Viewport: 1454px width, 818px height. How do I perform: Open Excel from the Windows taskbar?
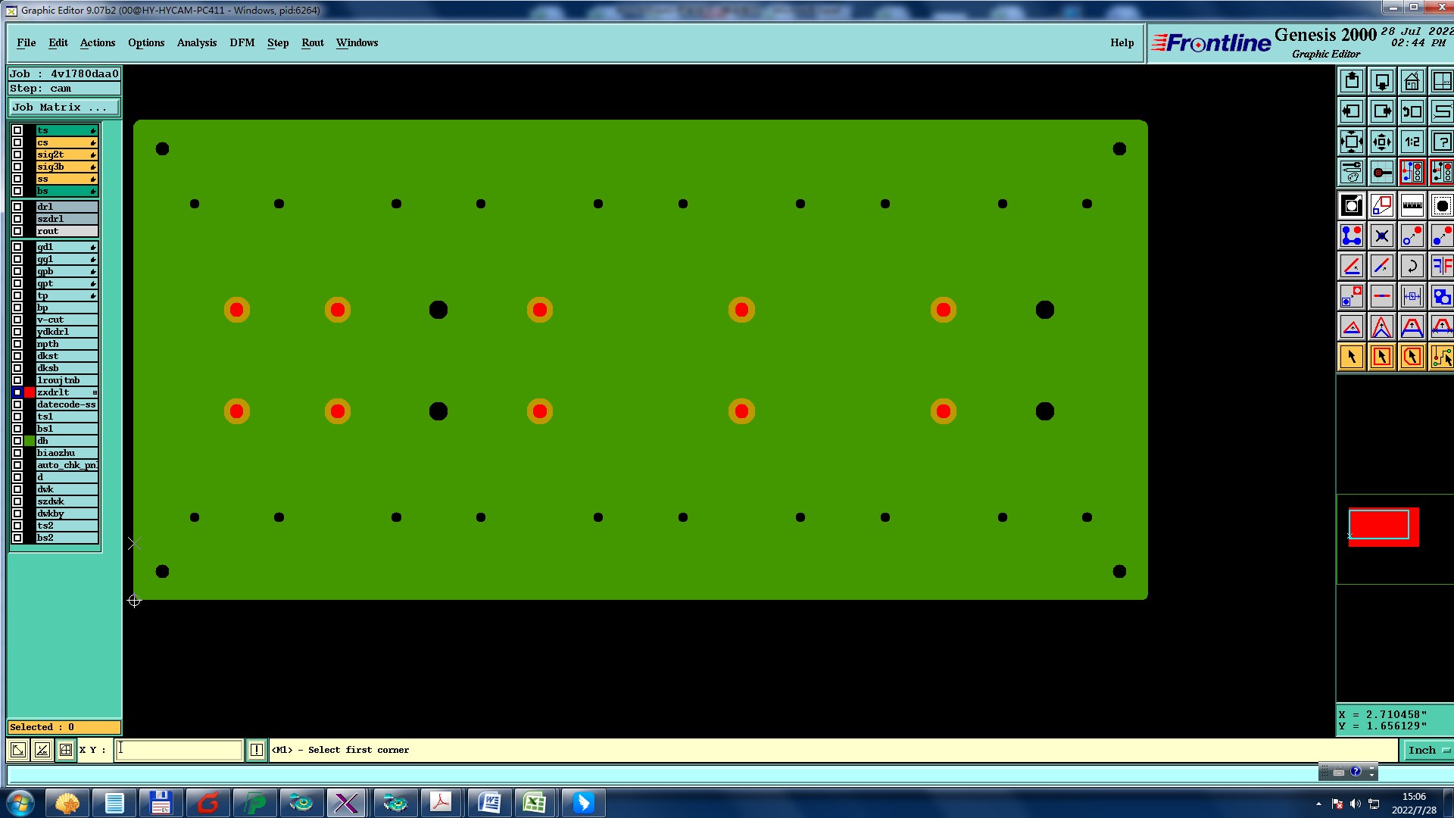[x=535, y=803]
